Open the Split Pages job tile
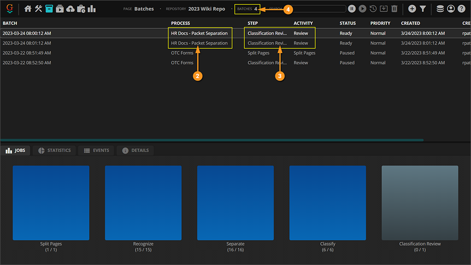 click(x=51, y=203)
